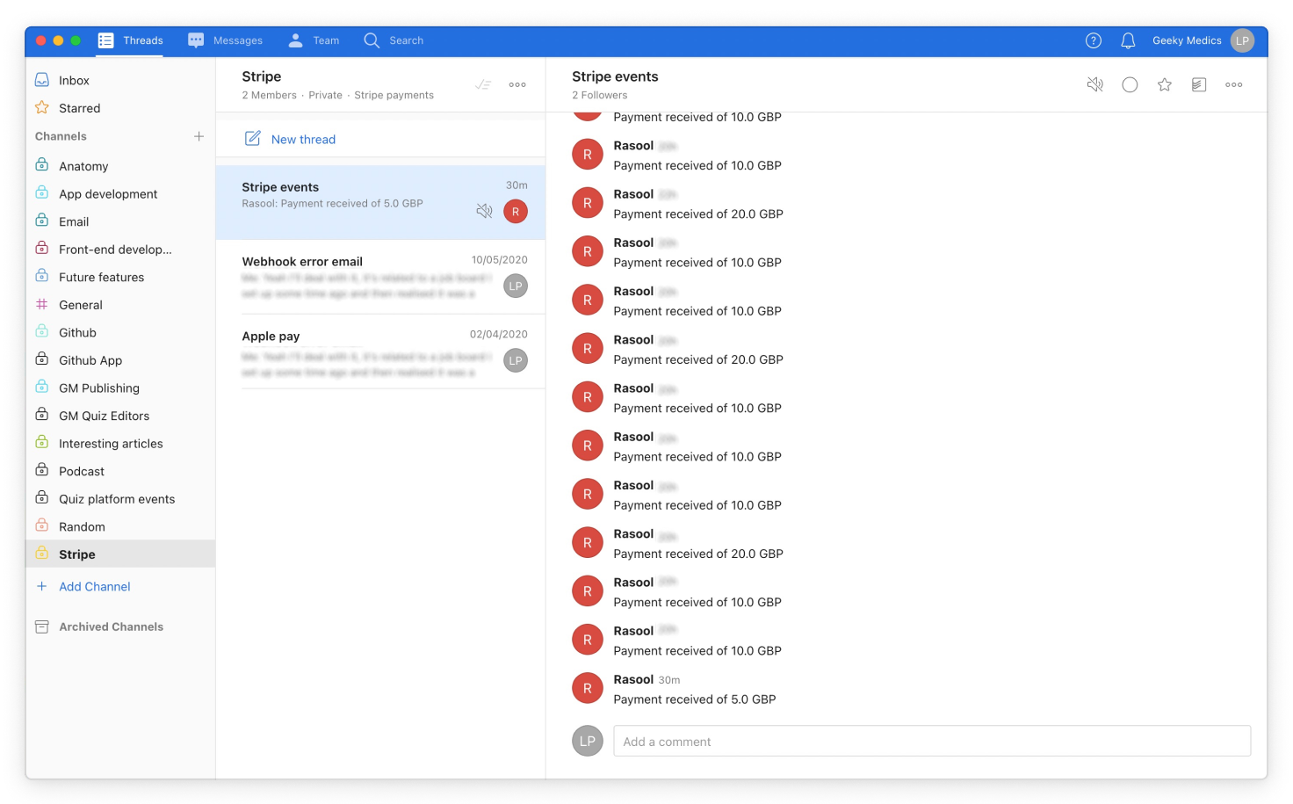Click the Add a comment field
1293x804 pixels.
point(932,741)
